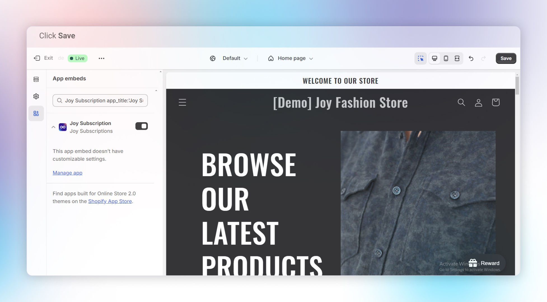This screenshot has width=547, height=302.
Task: Switch to fullscreen preview icon
Action: [457, 58]
